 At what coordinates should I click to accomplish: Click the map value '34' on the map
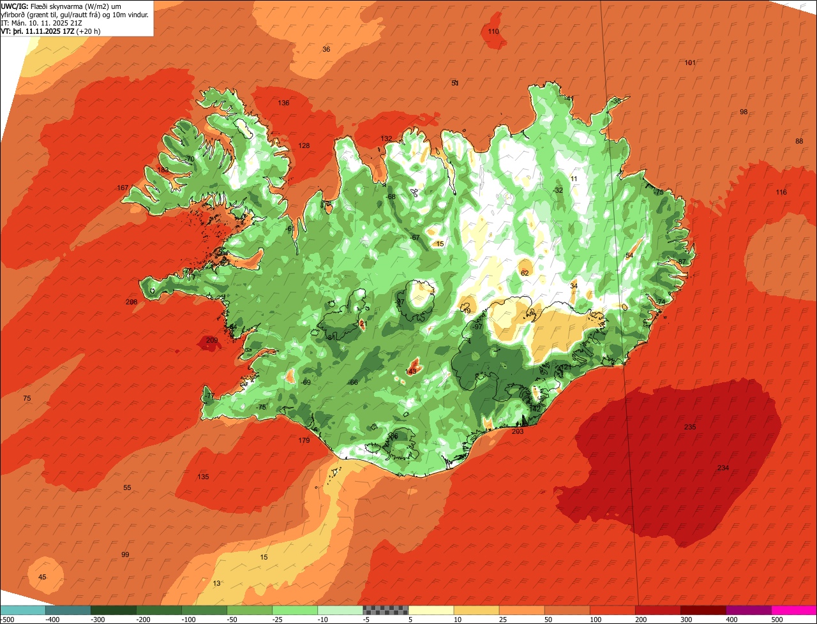574,286
